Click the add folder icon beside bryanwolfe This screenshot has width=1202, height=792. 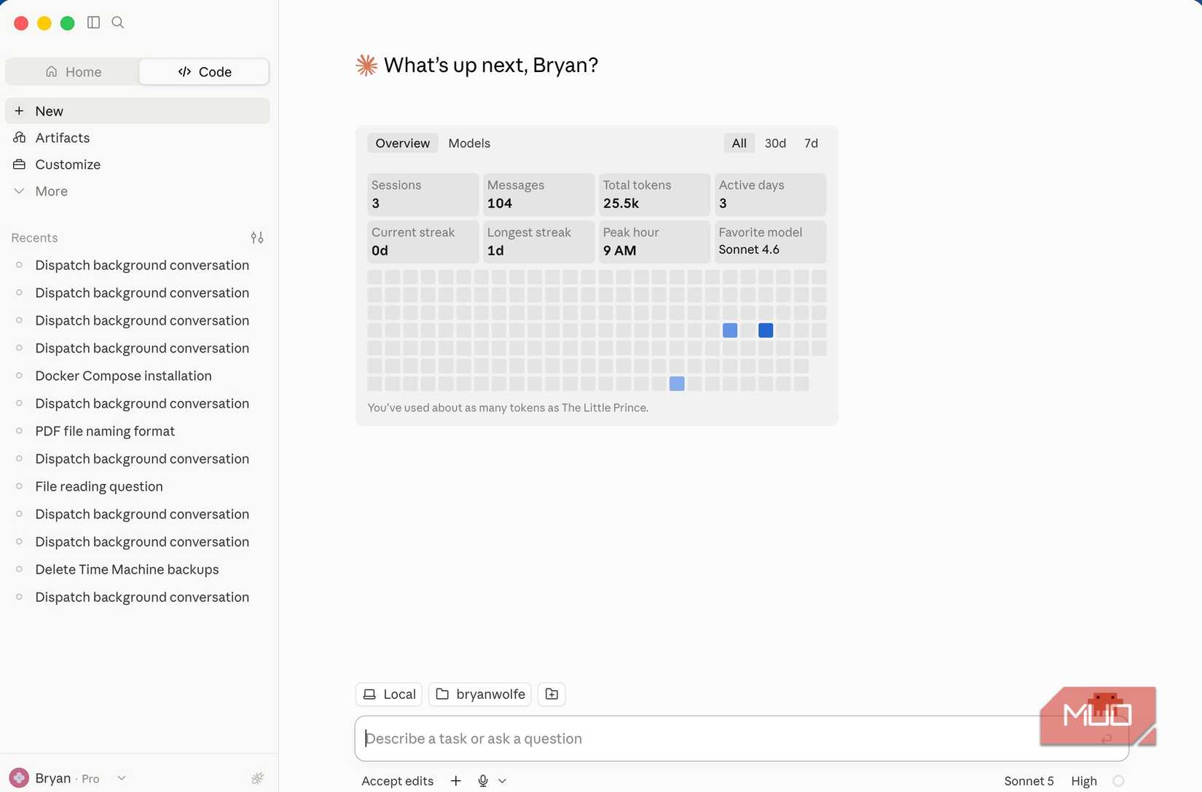[551, 694]
